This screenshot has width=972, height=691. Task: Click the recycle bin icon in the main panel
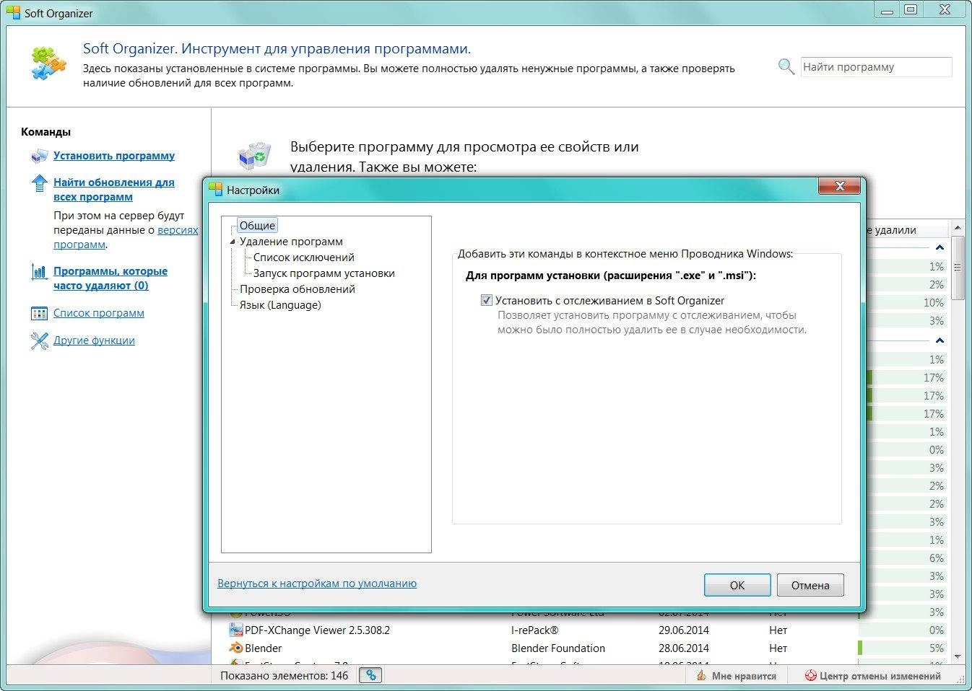pyautogui.click(x=254, y=155)
